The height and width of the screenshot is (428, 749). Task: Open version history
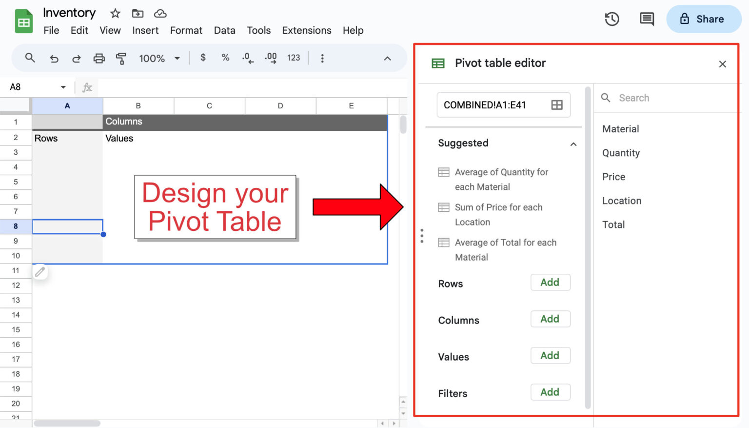tap(611, 19)
